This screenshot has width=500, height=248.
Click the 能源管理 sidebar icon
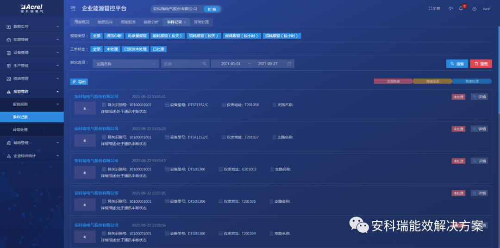pyautogui.click(x=9, y=40)
